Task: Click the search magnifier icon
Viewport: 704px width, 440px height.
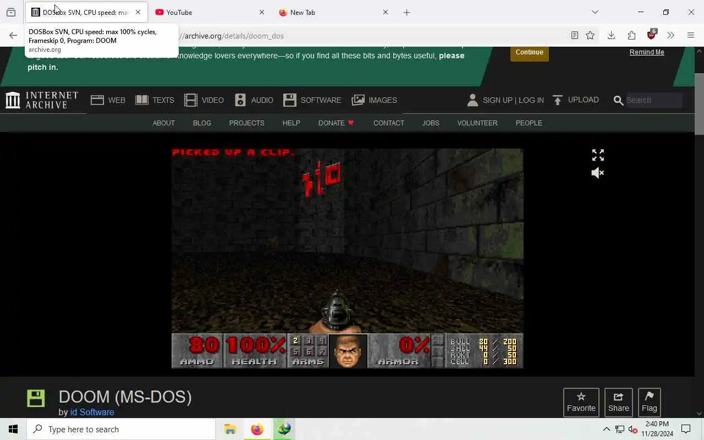Action: pos(618,100)
